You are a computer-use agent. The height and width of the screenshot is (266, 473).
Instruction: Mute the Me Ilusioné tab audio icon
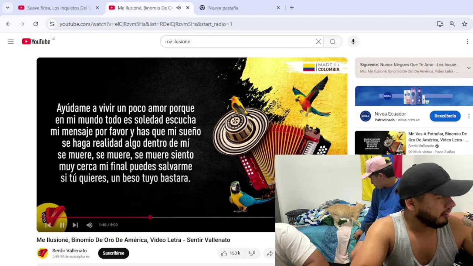178,8
